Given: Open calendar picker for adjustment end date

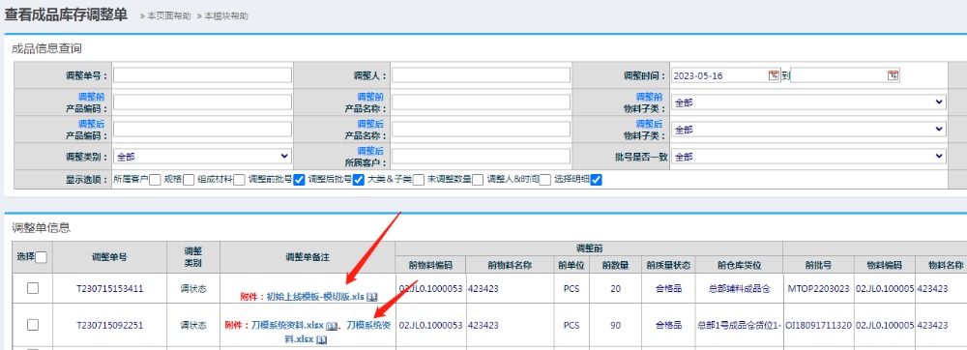Looking at the screenshot, I should (893, 75).
